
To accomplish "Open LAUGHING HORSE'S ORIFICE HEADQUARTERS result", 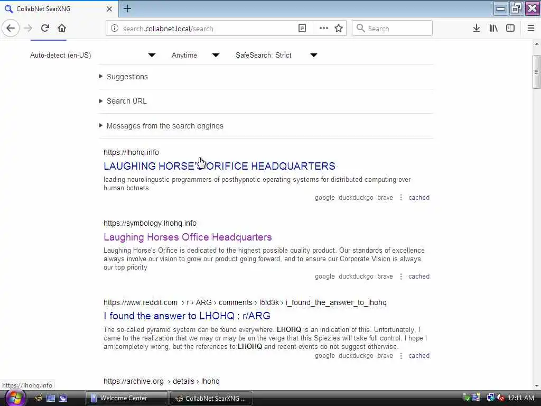I will [x=219, y=166].
